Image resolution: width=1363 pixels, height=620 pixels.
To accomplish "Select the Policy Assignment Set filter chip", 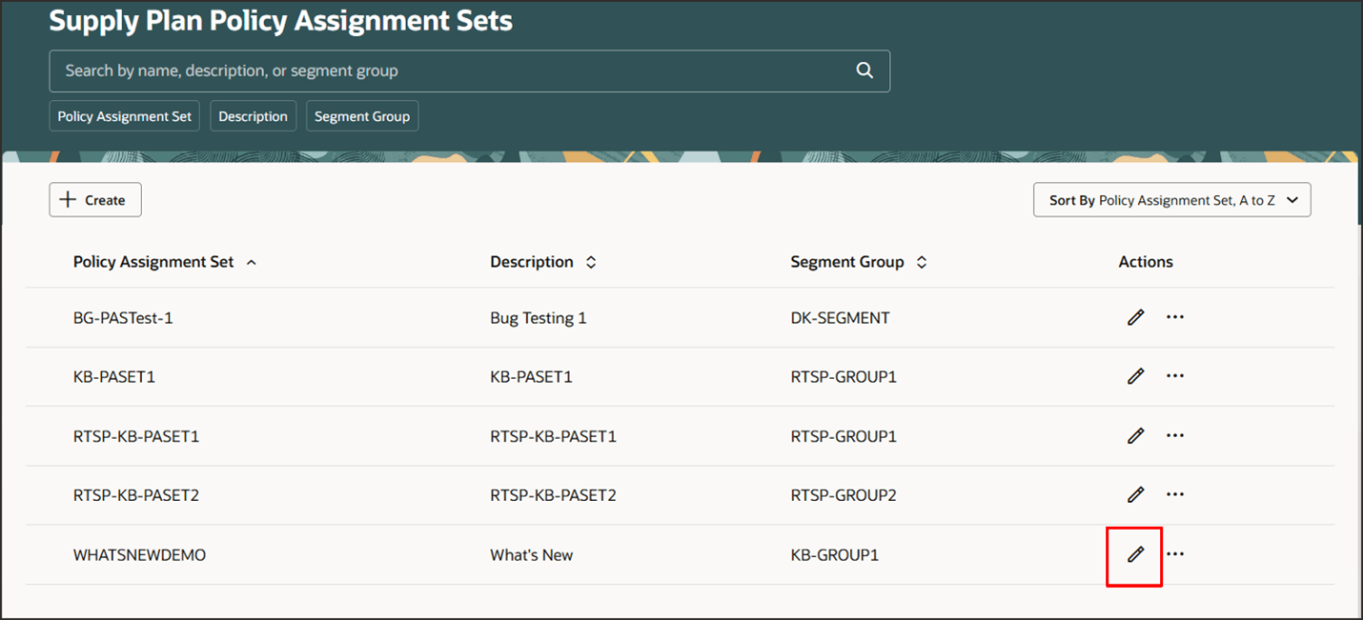I will (x=125, y=116).
